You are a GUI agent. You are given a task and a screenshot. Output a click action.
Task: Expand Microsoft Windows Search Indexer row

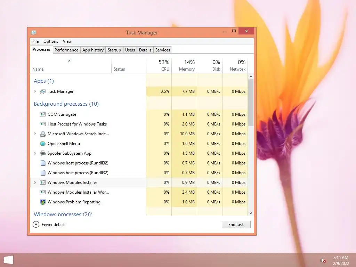coord(35,134)
